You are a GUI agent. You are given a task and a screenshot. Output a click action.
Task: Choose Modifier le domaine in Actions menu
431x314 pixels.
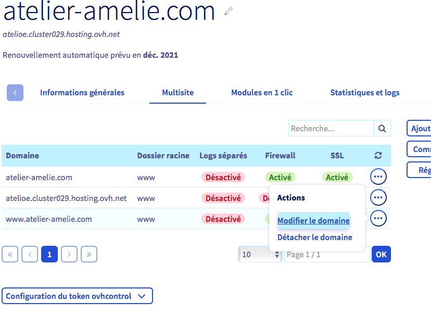(x=313, y=221)
